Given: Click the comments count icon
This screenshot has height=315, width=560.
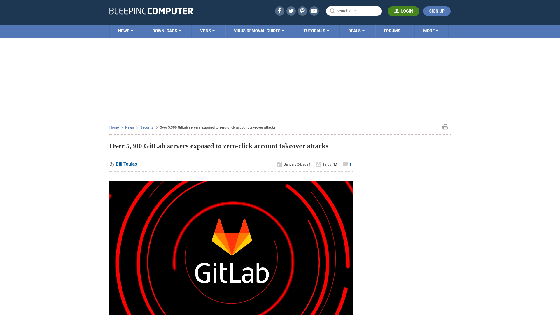Looking at the screenshot, I should click(345, 164).
